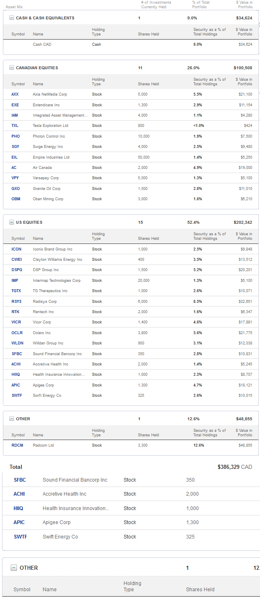Click the Asset Mix heading at top
Screen dimensions: 260x597
(x=14, y=7)
